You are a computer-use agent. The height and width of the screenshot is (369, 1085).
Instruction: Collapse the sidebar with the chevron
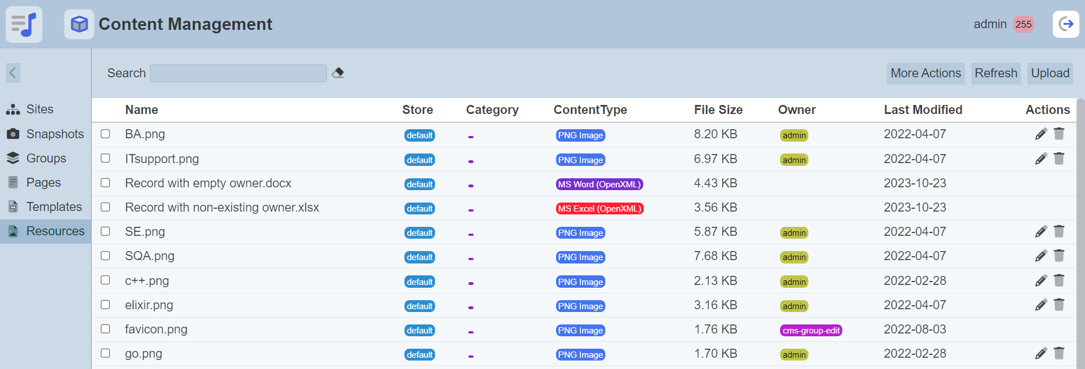(x=13, y=73)
